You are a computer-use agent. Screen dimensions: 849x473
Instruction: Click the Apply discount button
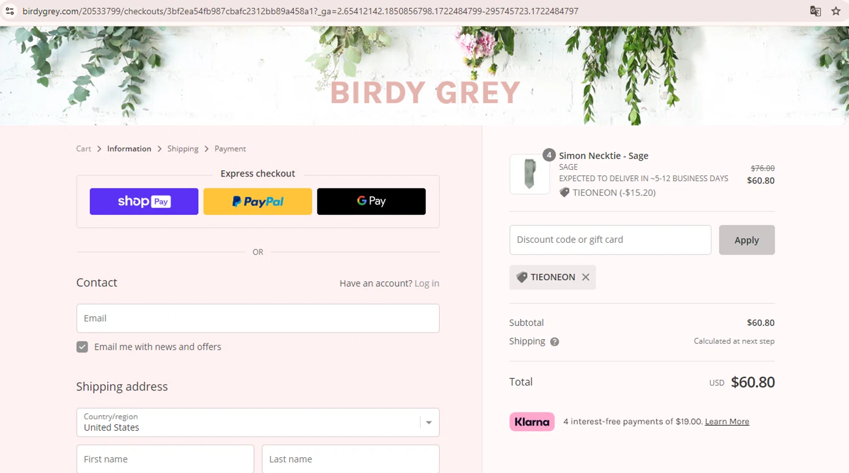tap(747, 240)
